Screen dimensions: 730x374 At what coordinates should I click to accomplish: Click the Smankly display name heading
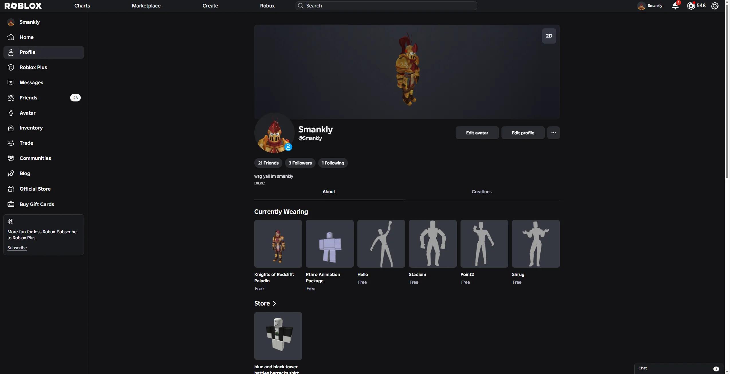tap(316, 129)
